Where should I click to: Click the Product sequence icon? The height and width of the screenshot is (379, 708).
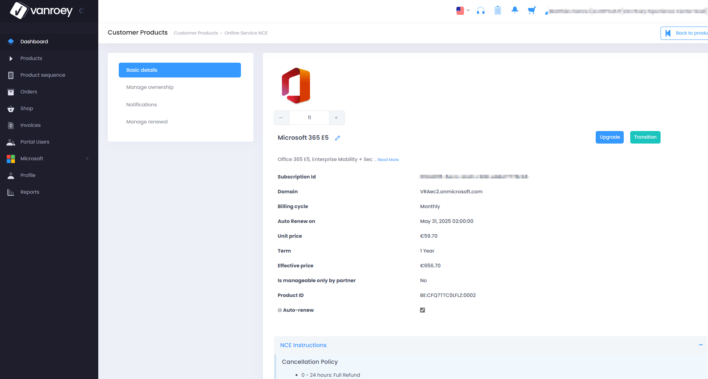coord(11,75)
